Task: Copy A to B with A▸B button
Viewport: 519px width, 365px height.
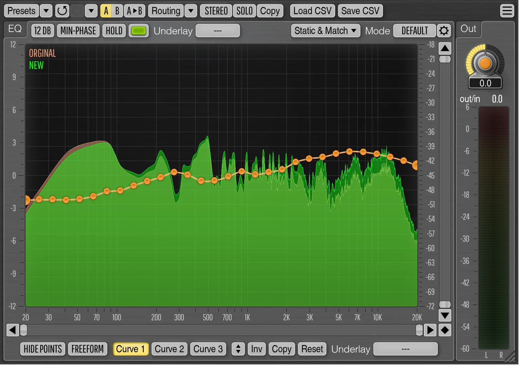Action: [x=135, y=11]
